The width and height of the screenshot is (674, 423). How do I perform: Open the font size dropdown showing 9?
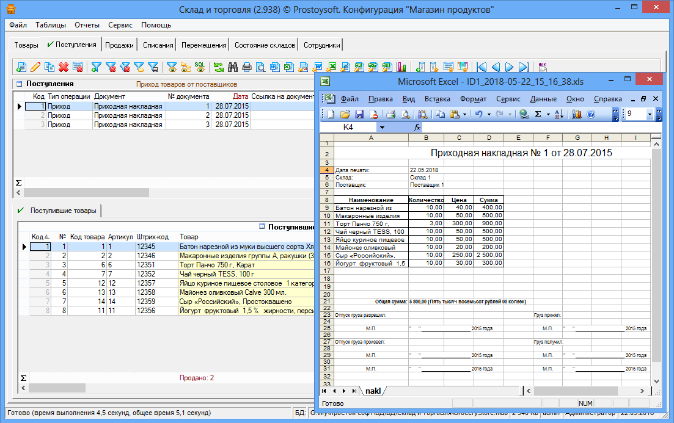click(x=650, y=114)
